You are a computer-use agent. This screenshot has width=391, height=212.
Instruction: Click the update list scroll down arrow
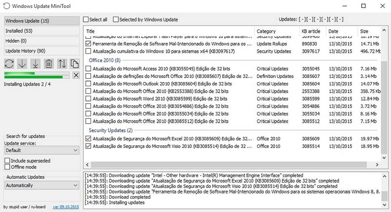pyautogui.click(x=384, y=158)
